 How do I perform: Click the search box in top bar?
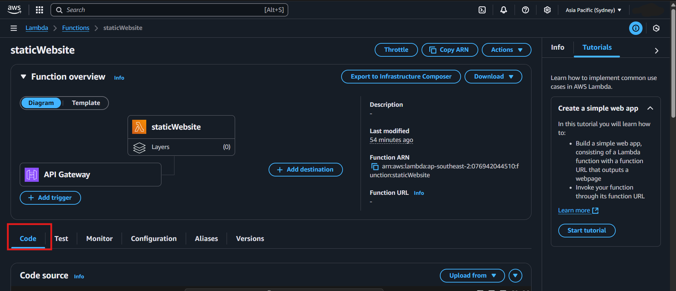(169, 10)
